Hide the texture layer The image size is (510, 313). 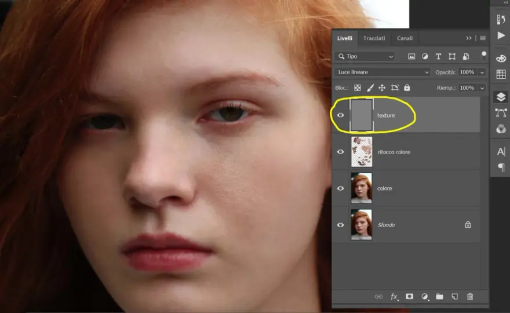click(341, 115)
